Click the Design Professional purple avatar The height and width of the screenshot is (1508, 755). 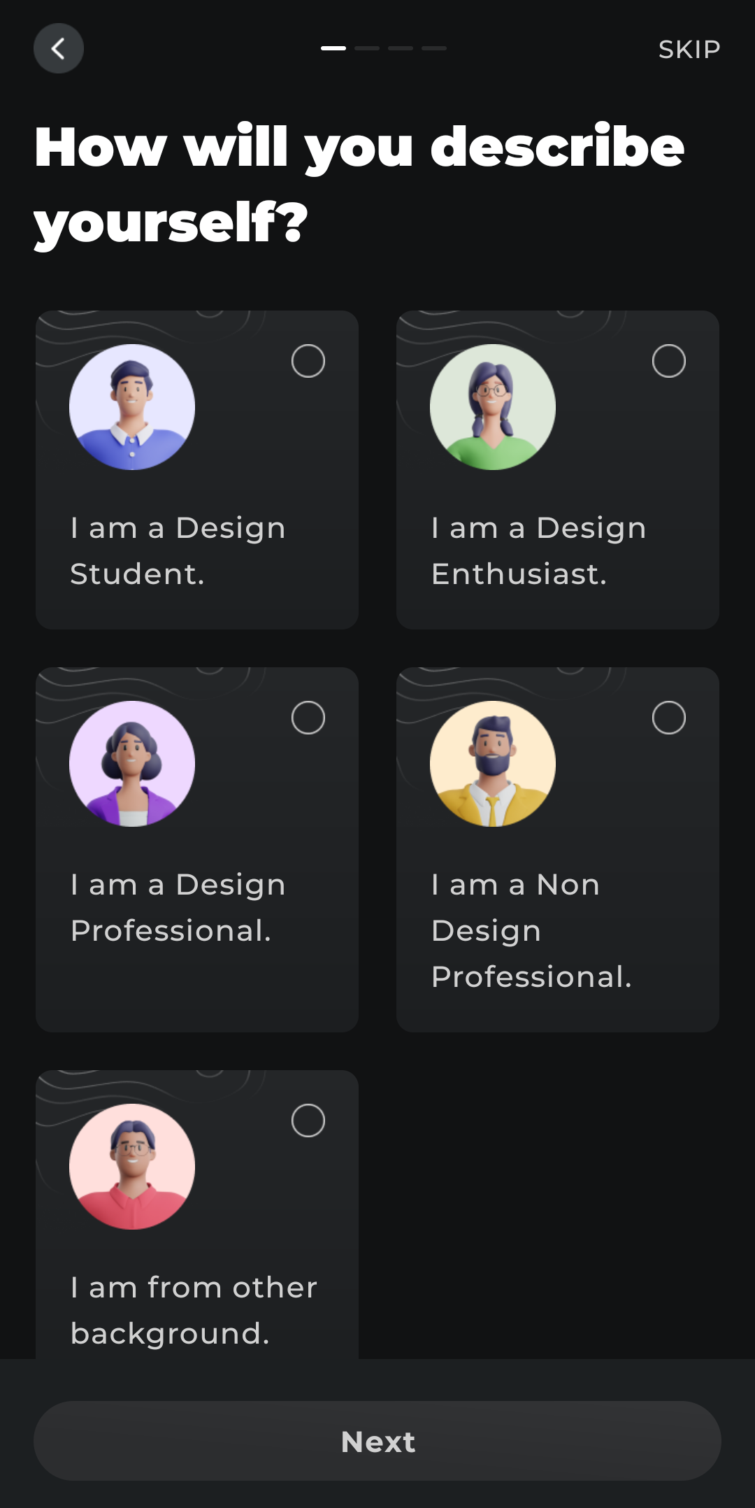click(132, 764)
